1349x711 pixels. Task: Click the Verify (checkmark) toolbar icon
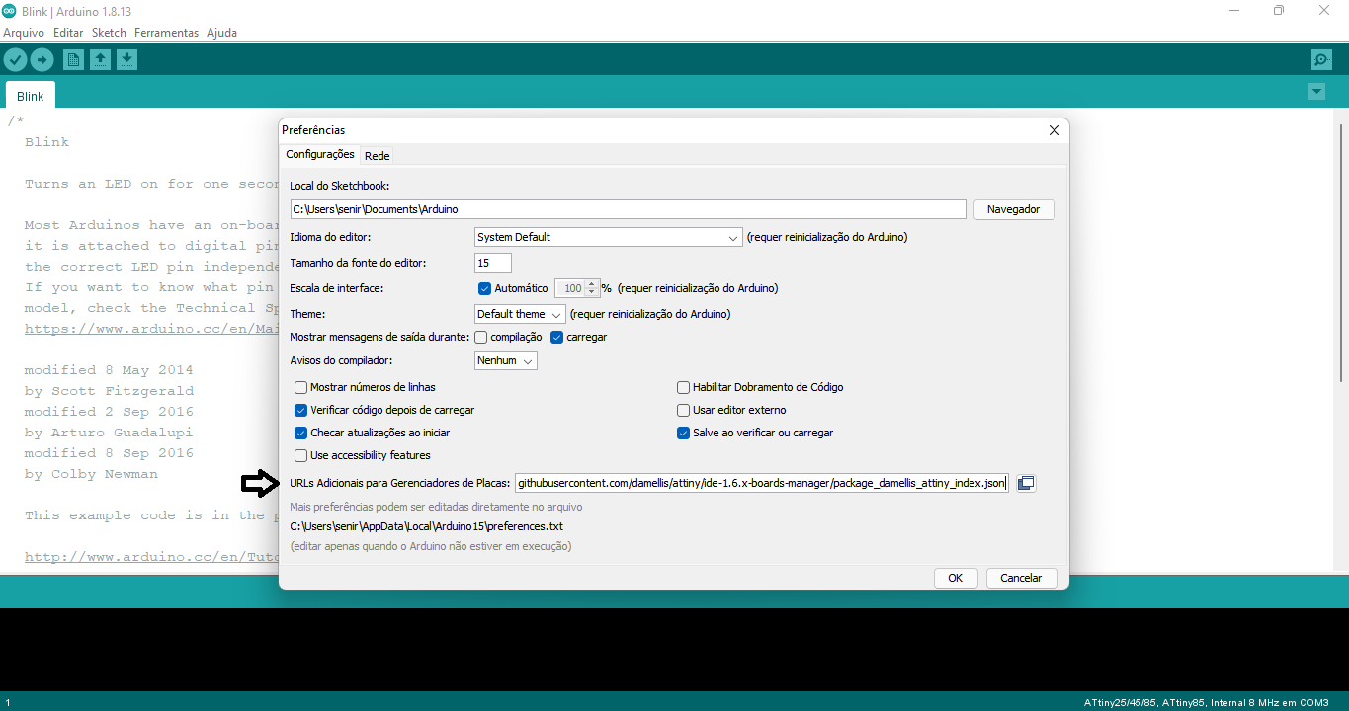click(15, 59)
